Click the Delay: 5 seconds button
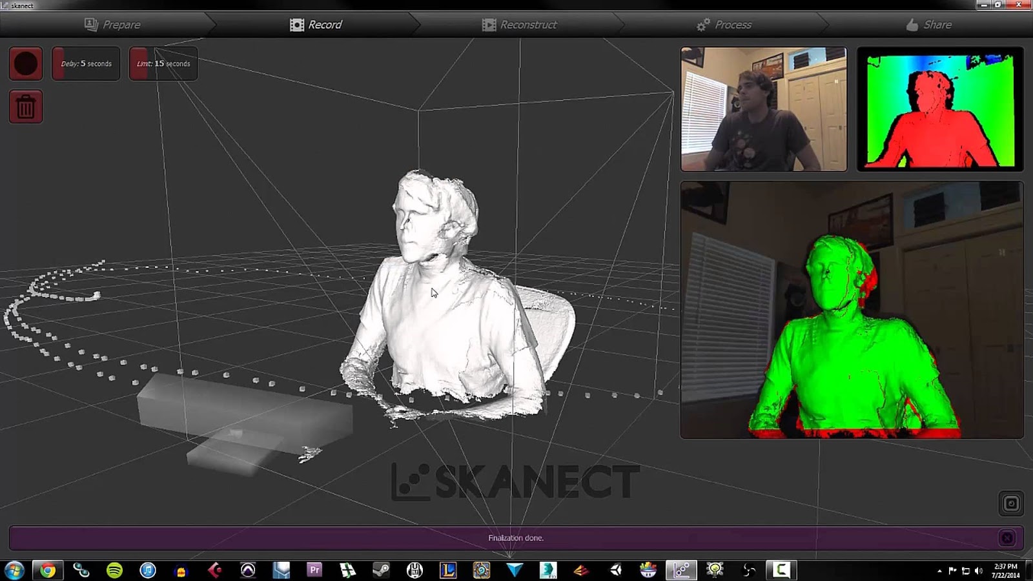The width and height of the screenshot is (1033, 581). (x=85, y=63)
